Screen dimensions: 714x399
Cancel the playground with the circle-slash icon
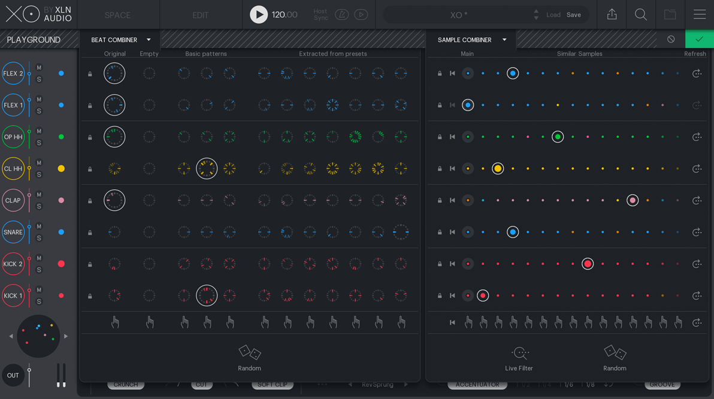(x=671, y=40)
